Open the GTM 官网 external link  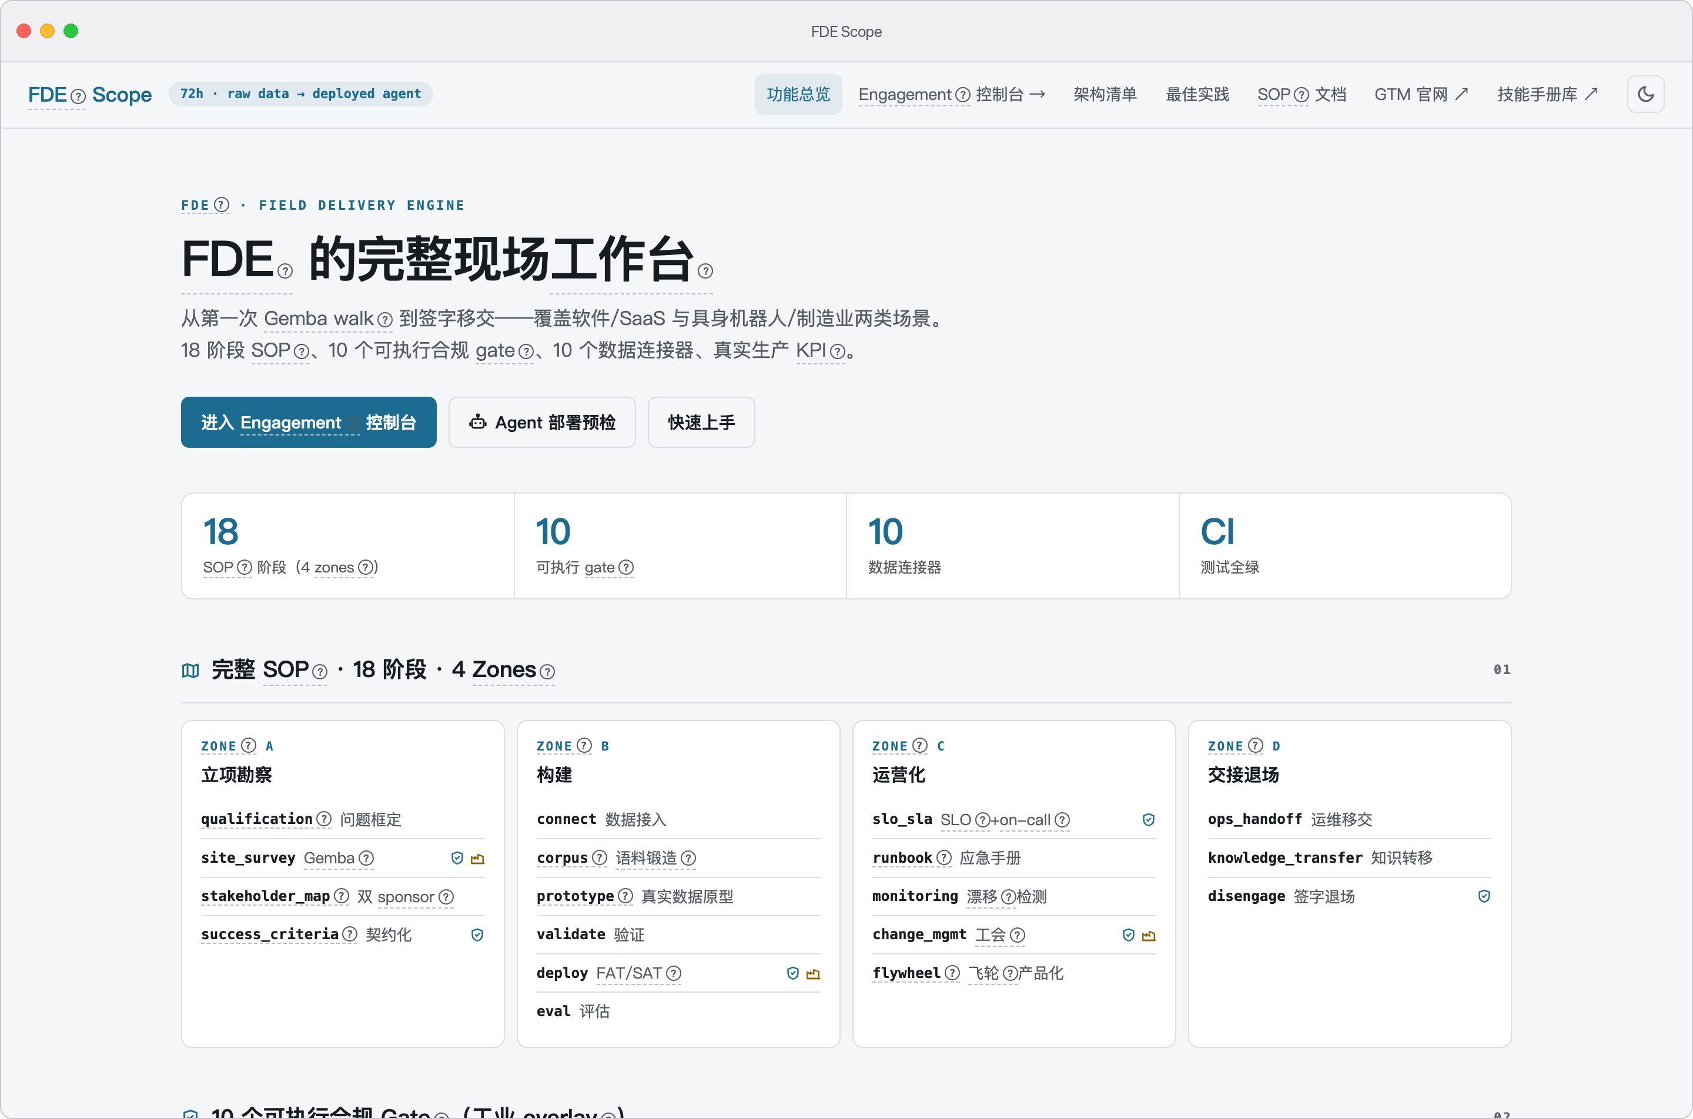[x=1421, y=94]
